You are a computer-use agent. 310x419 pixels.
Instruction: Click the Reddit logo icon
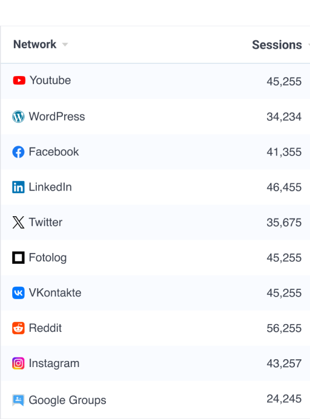point(18,328)
